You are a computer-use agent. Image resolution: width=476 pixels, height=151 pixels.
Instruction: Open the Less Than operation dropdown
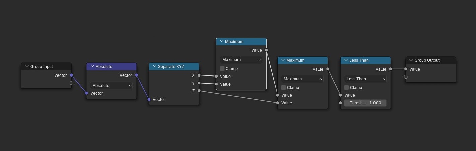pyautogui.click(x=365, y=79)
